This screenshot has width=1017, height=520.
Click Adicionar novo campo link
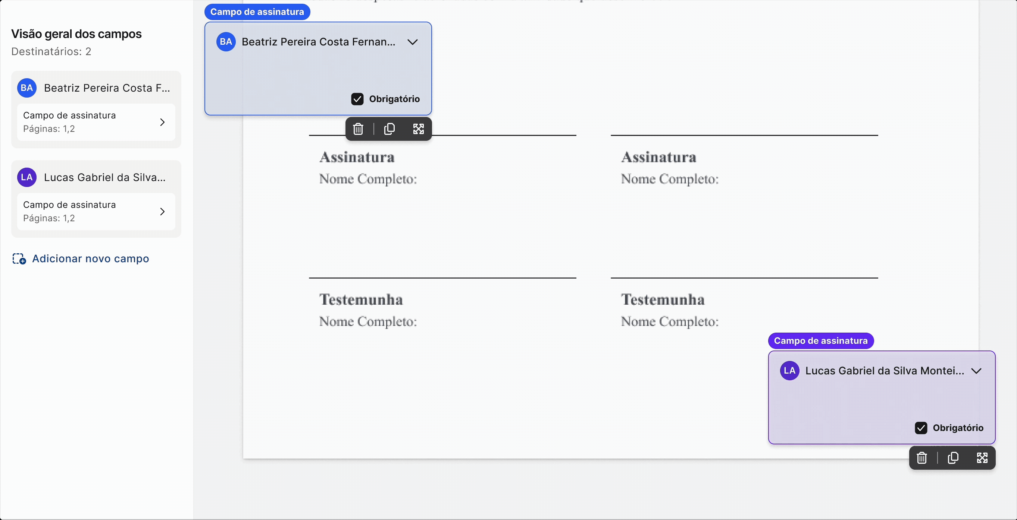point(90,259)
